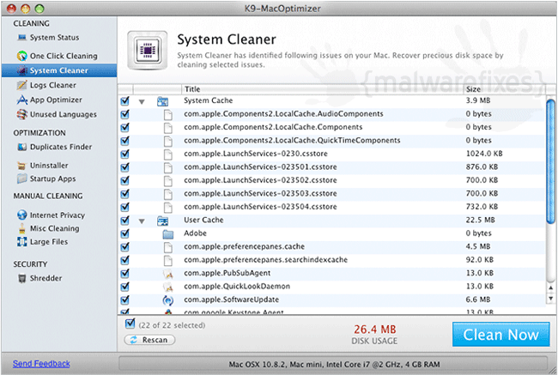
Task: Click the 26.4 MB disk usage value
Action: [x=375, y=330]
